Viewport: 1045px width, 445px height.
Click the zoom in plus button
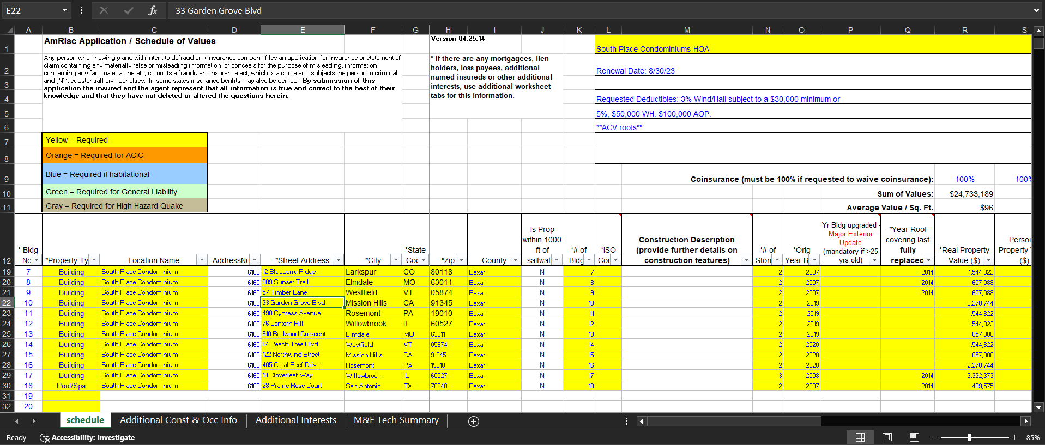pyautogui.click(x=1014, y=437)
